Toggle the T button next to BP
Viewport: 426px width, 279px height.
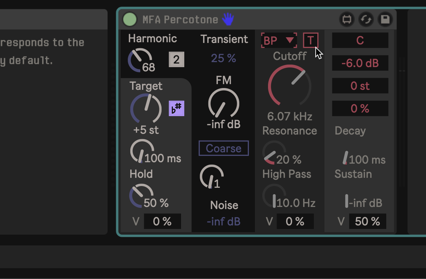pyautogui.click(x=311, y=41)
